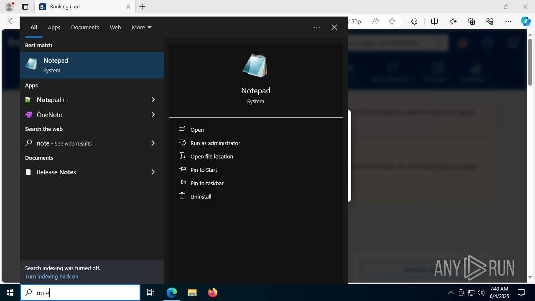Screen dimensions: 535x301
Task: Open Microsoft Edge from the taskbar
Action: [x=172, y=293]
